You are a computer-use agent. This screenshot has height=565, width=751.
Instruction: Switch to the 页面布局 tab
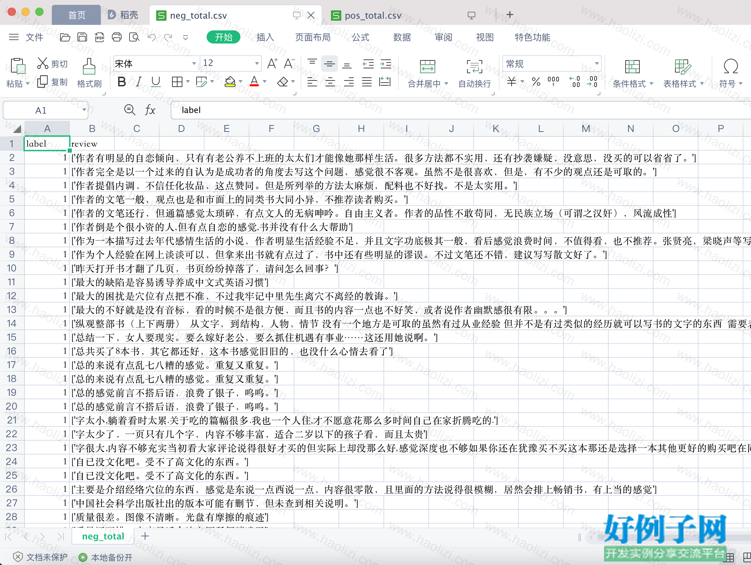pos(313,37)
